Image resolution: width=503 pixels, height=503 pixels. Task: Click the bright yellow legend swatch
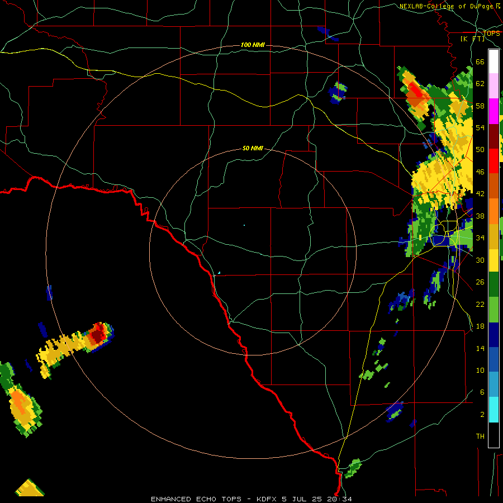point(493,260)
